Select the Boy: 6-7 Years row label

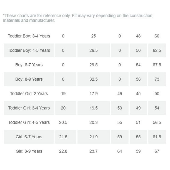click(29, 65)
